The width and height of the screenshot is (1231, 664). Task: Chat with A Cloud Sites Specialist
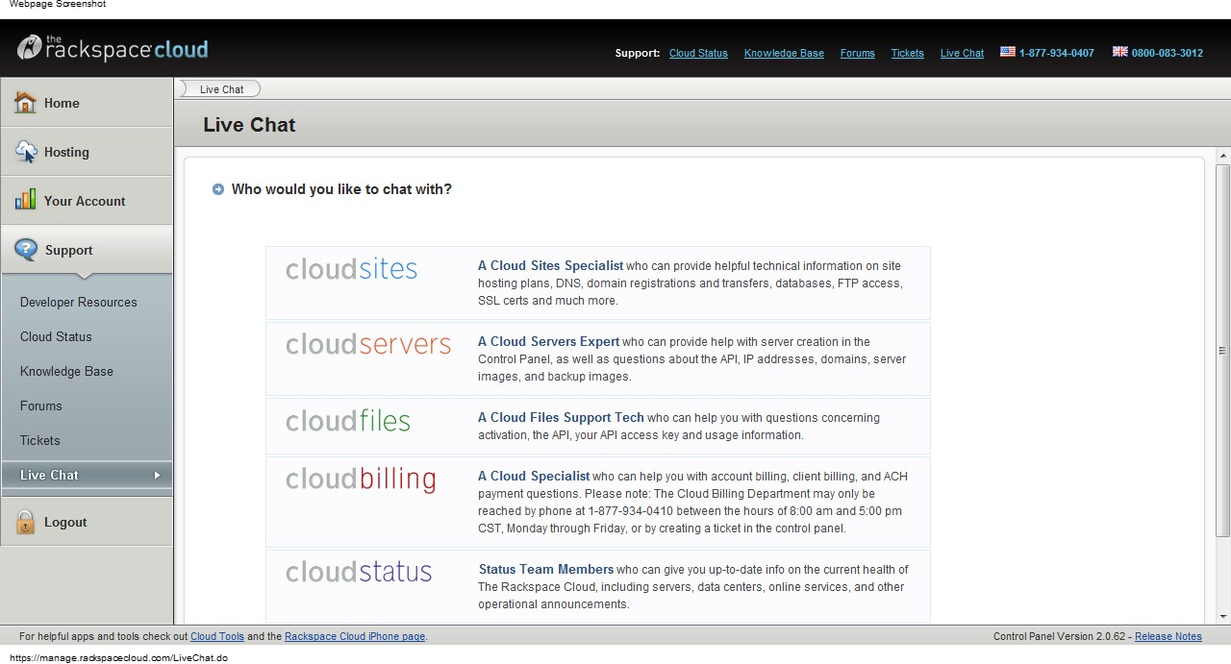[x=551, y=266]
